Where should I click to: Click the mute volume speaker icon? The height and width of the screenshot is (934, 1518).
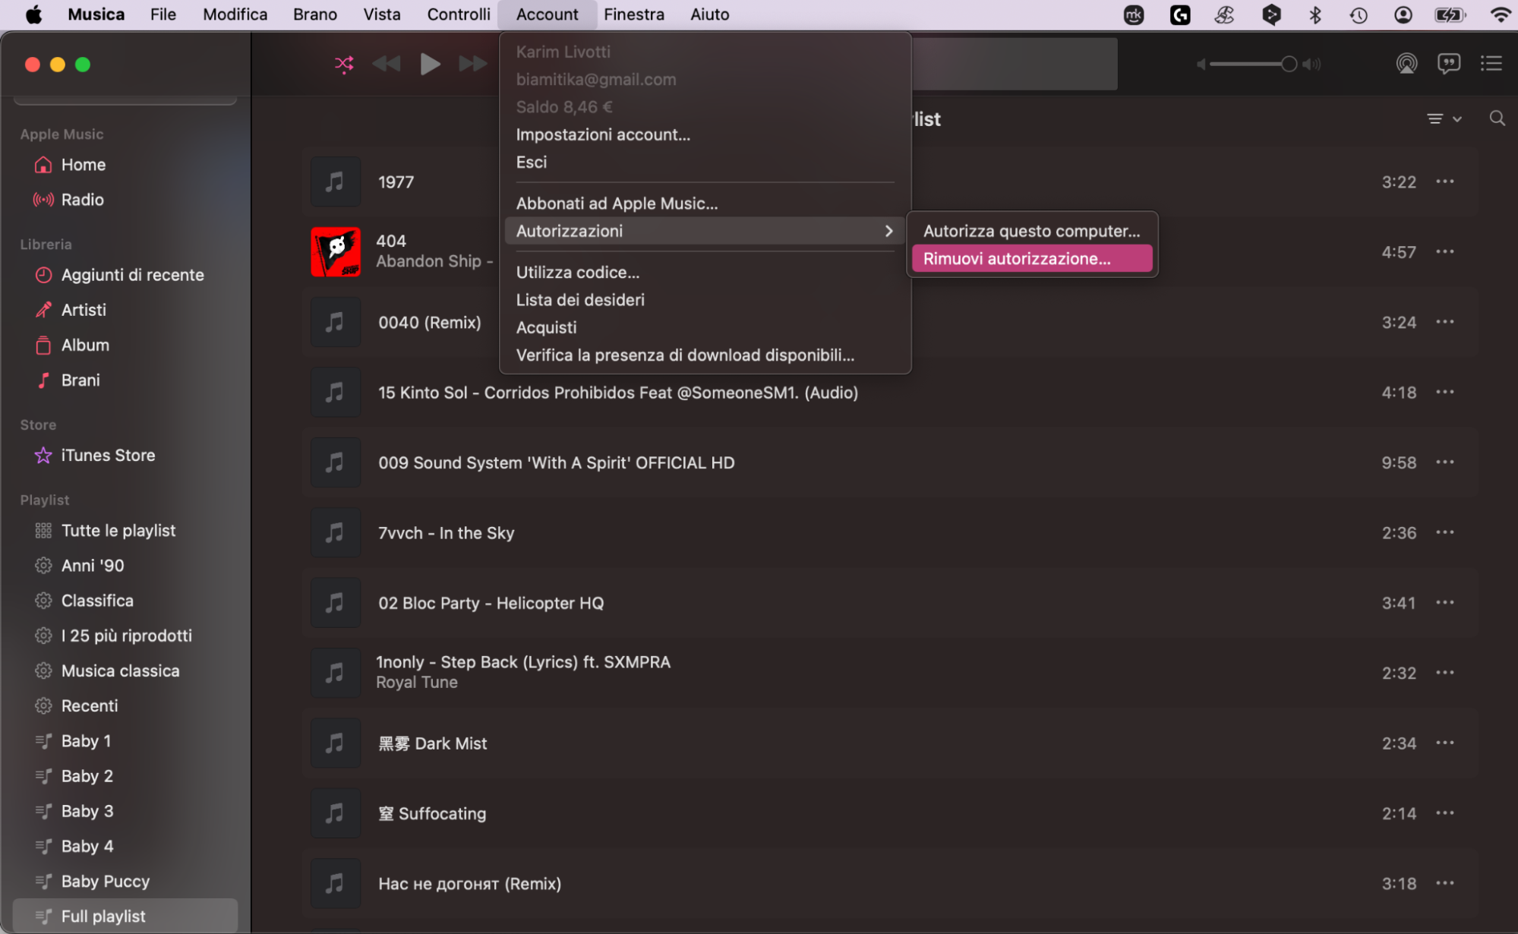pos(1201,65)
